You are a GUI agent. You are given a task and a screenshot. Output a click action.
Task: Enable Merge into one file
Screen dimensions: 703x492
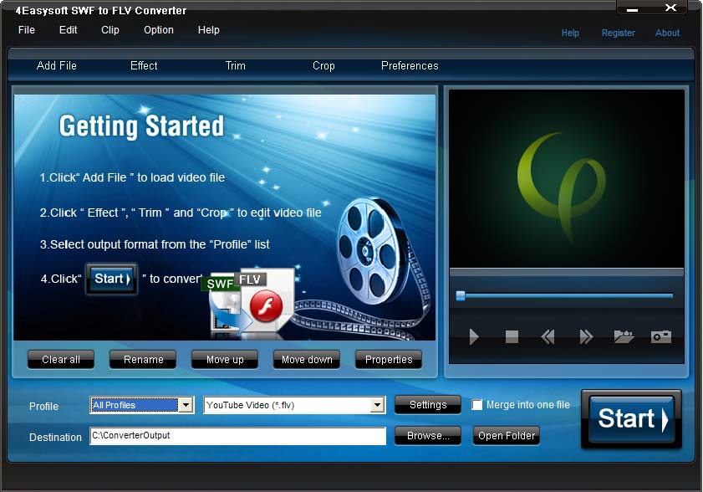click(x=477, y=405)
